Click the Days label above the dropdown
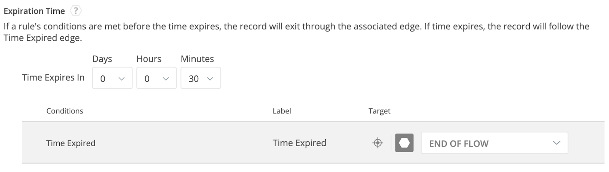This screenshot has width=609, height=172. pos(102,59)
